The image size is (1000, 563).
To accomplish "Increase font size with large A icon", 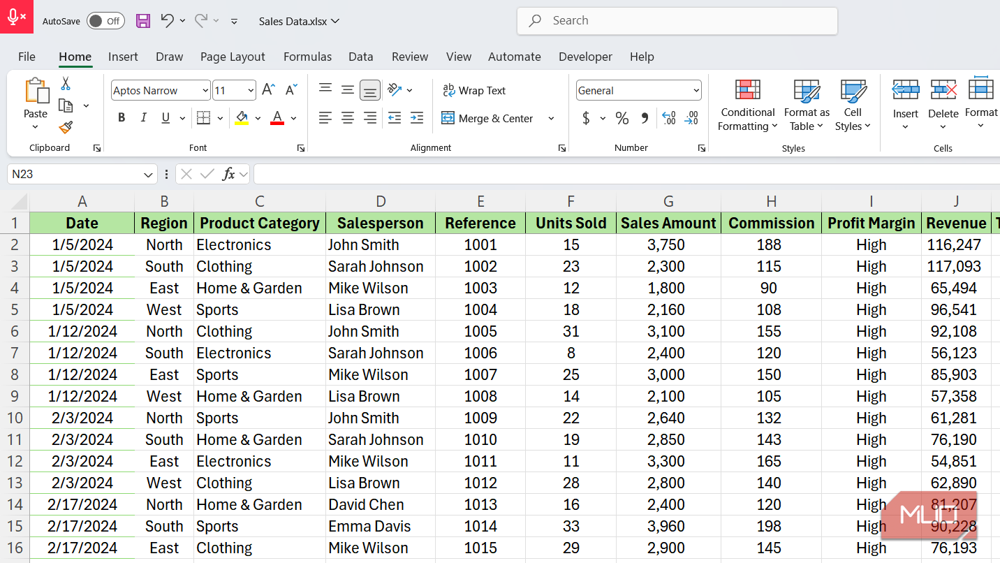I will click(268, 90).
